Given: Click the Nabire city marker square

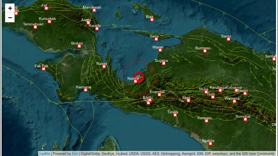Looking at the screenshot, I should [x=135, y=81].
